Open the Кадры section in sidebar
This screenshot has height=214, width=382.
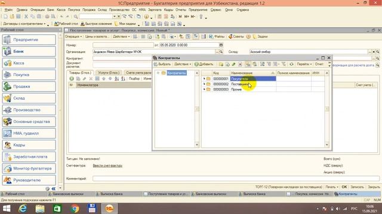[x=29, y=145]
